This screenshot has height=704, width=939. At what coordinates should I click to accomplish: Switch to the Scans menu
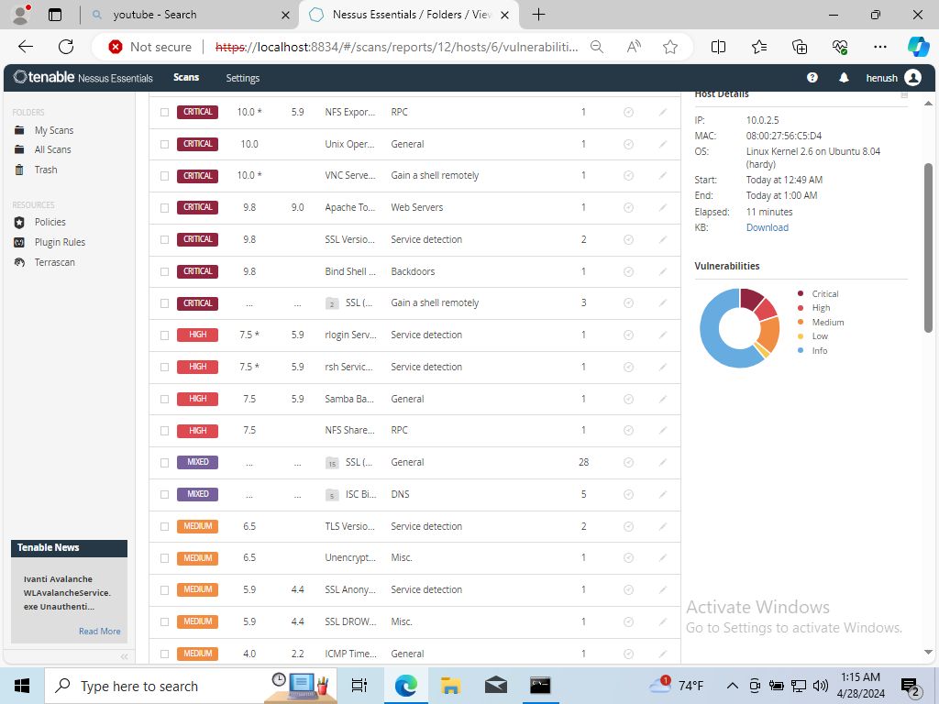tap(186, 78)
